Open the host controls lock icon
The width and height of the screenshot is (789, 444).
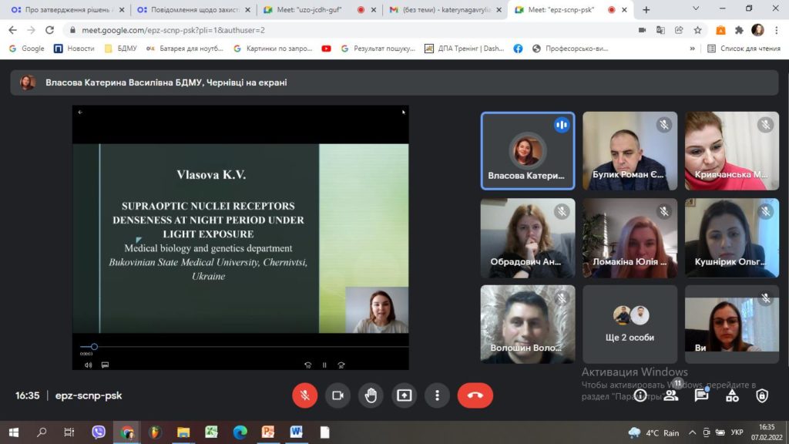coord(762,395)
